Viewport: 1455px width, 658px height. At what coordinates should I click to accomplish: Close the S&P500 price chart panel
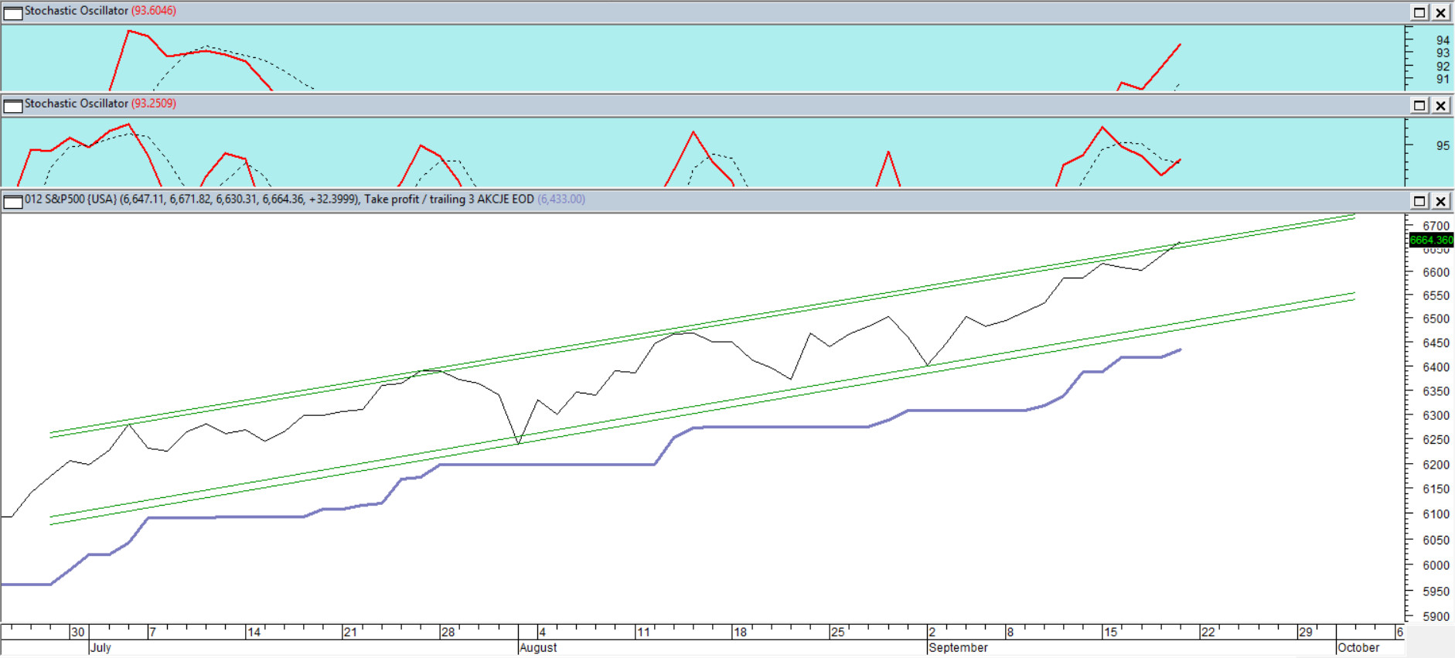(1441, 201)
